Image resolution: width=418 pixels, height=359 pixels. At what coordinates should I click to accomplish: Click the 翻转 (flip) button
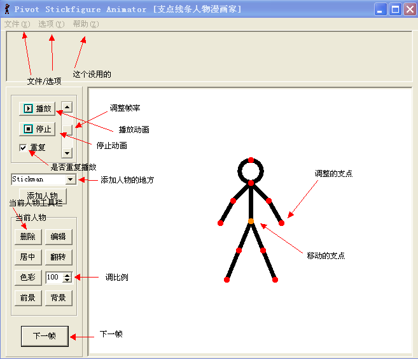pyautogui.click(x=58, y=257)
